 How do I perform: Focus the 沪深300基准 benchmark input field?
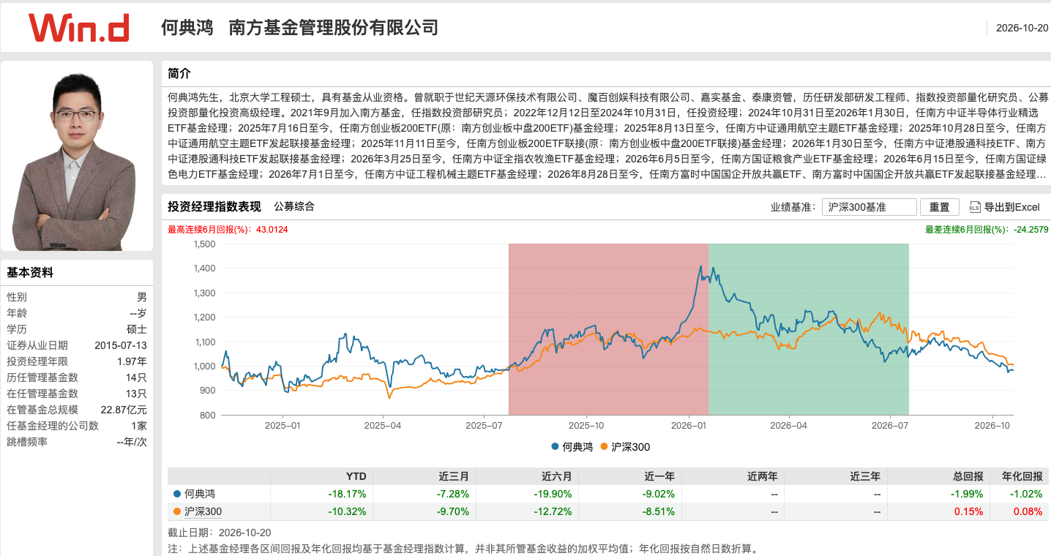869,207
